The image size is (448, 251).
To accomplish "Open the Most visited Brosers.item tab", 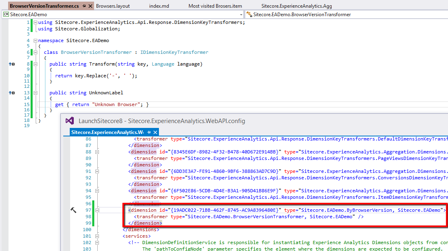I will 215,6.
